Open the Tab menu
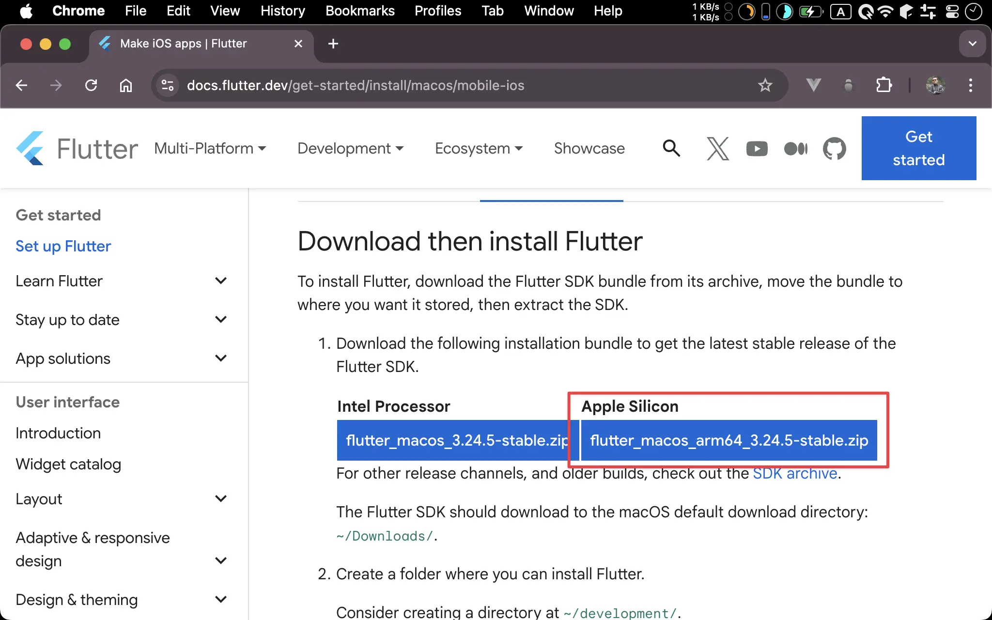 click(493, 11)
